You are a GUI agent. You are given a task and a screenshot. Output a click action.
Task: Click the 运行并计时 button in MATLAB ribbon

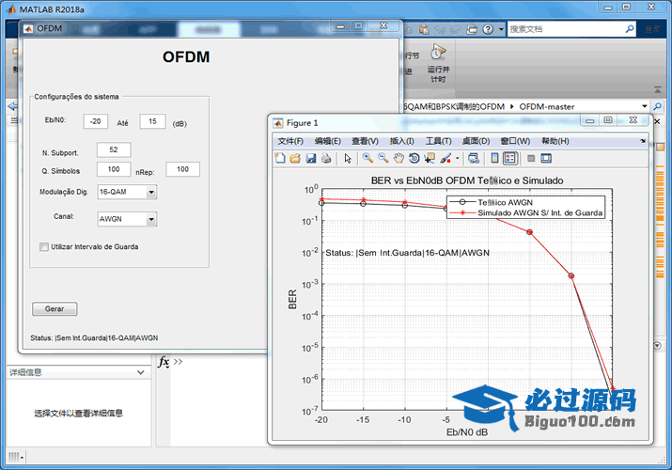click(437, 64)
